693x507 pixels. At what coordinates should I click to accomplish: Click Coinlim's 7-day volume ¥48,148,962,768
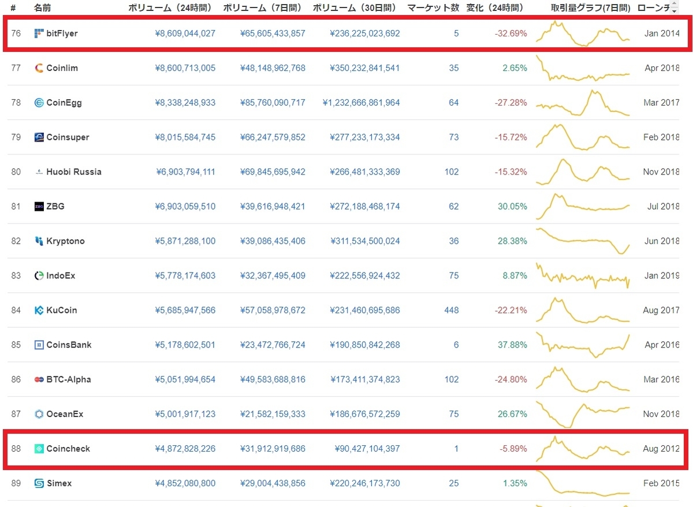273,68
